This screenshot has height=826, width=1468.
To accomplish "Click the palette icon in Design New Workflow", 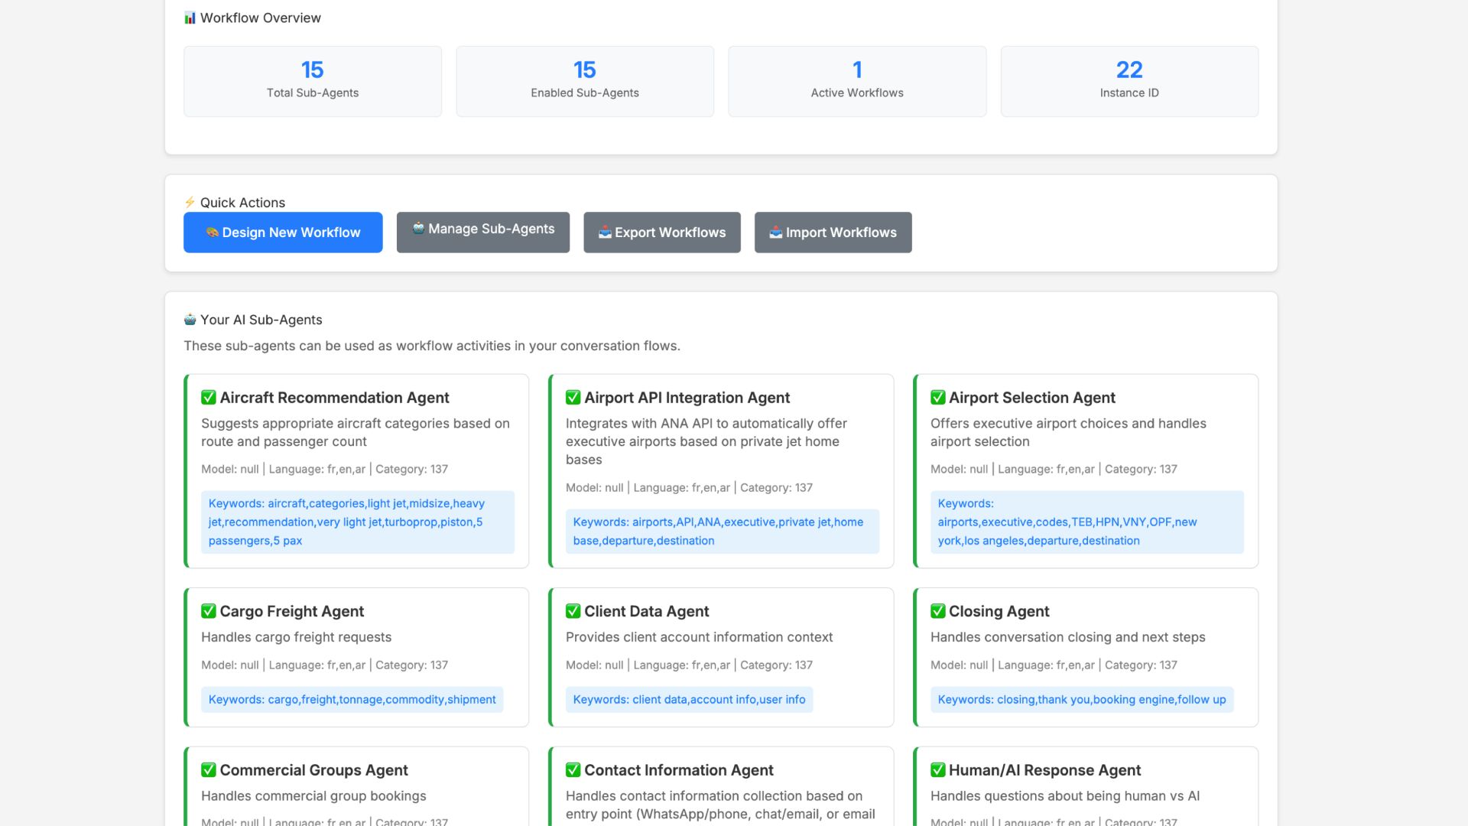I will click(x=212, y=232).
